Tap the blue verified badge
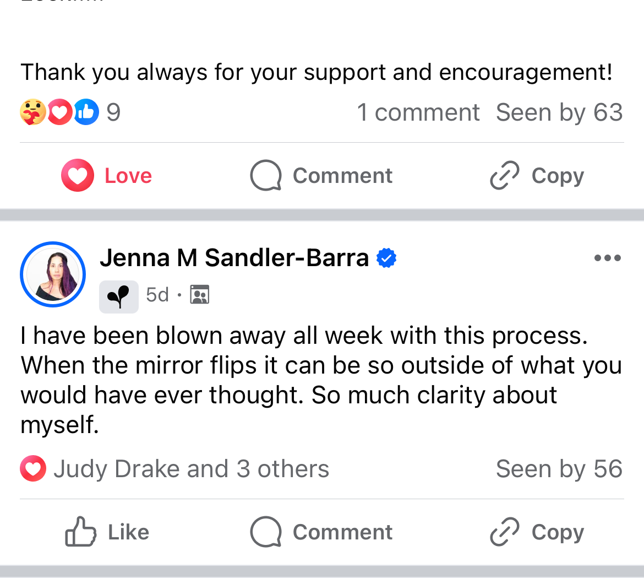The height and width of the screenshot is (578, 644). click(x=386, y=258)
